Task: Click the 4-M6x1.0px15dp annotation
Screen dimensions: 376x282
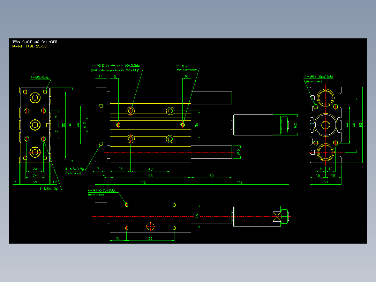Action: tap(319, 76)
